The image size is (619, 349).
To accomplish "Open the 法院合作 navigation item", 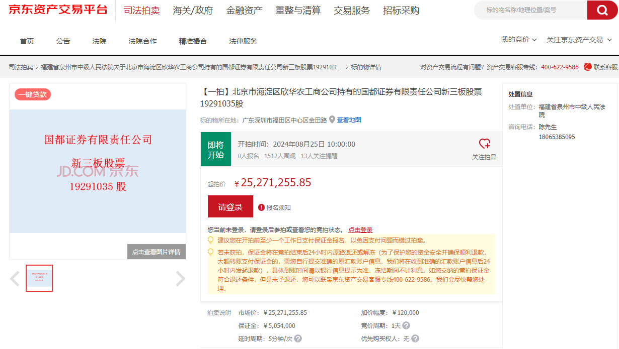I will coord(142,41).
